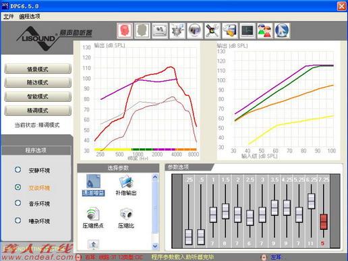Viewport: 348px width, 261px height.
Task: Select the 安静环境 program option
Action: pos(18,170)
